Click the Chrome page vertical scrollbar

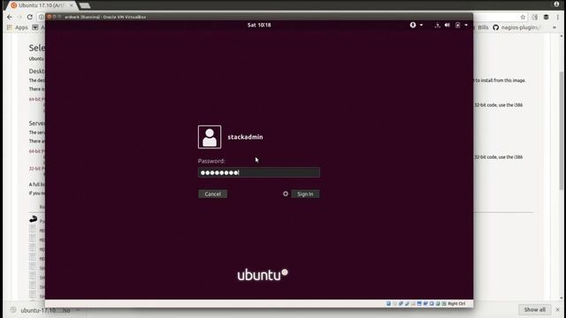[562, 130]
